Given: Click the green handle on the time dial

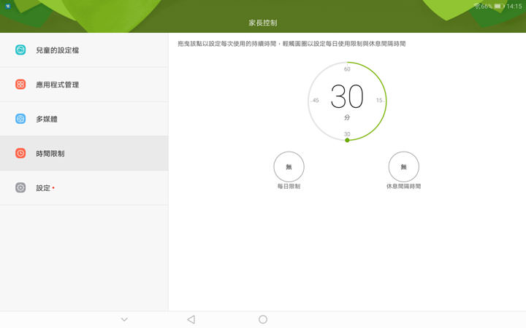Looking at the screenshot, I should 347,140.
